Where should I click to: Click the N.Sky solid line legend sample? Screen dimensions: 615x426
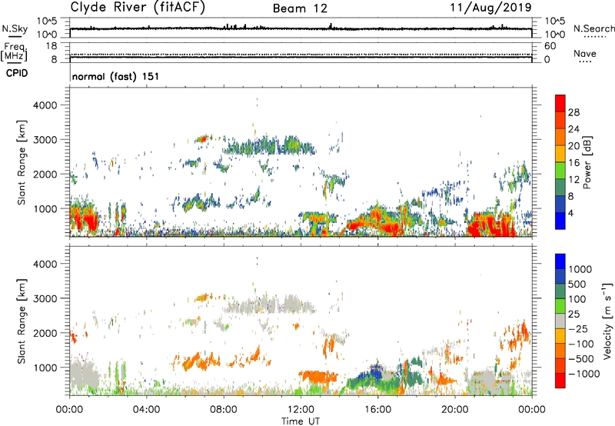point(15,37)
